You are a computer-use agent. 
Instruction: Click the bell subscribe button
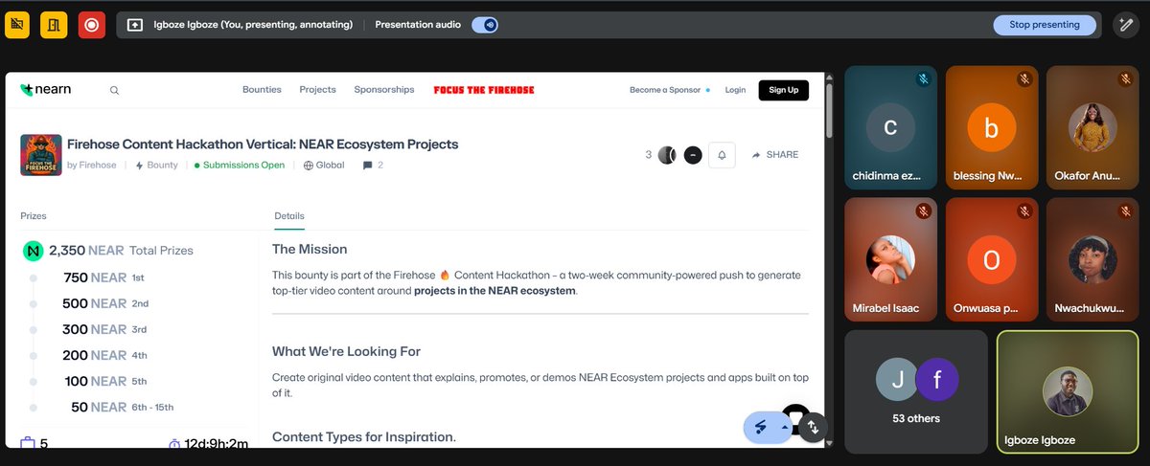tap(722, 155)
